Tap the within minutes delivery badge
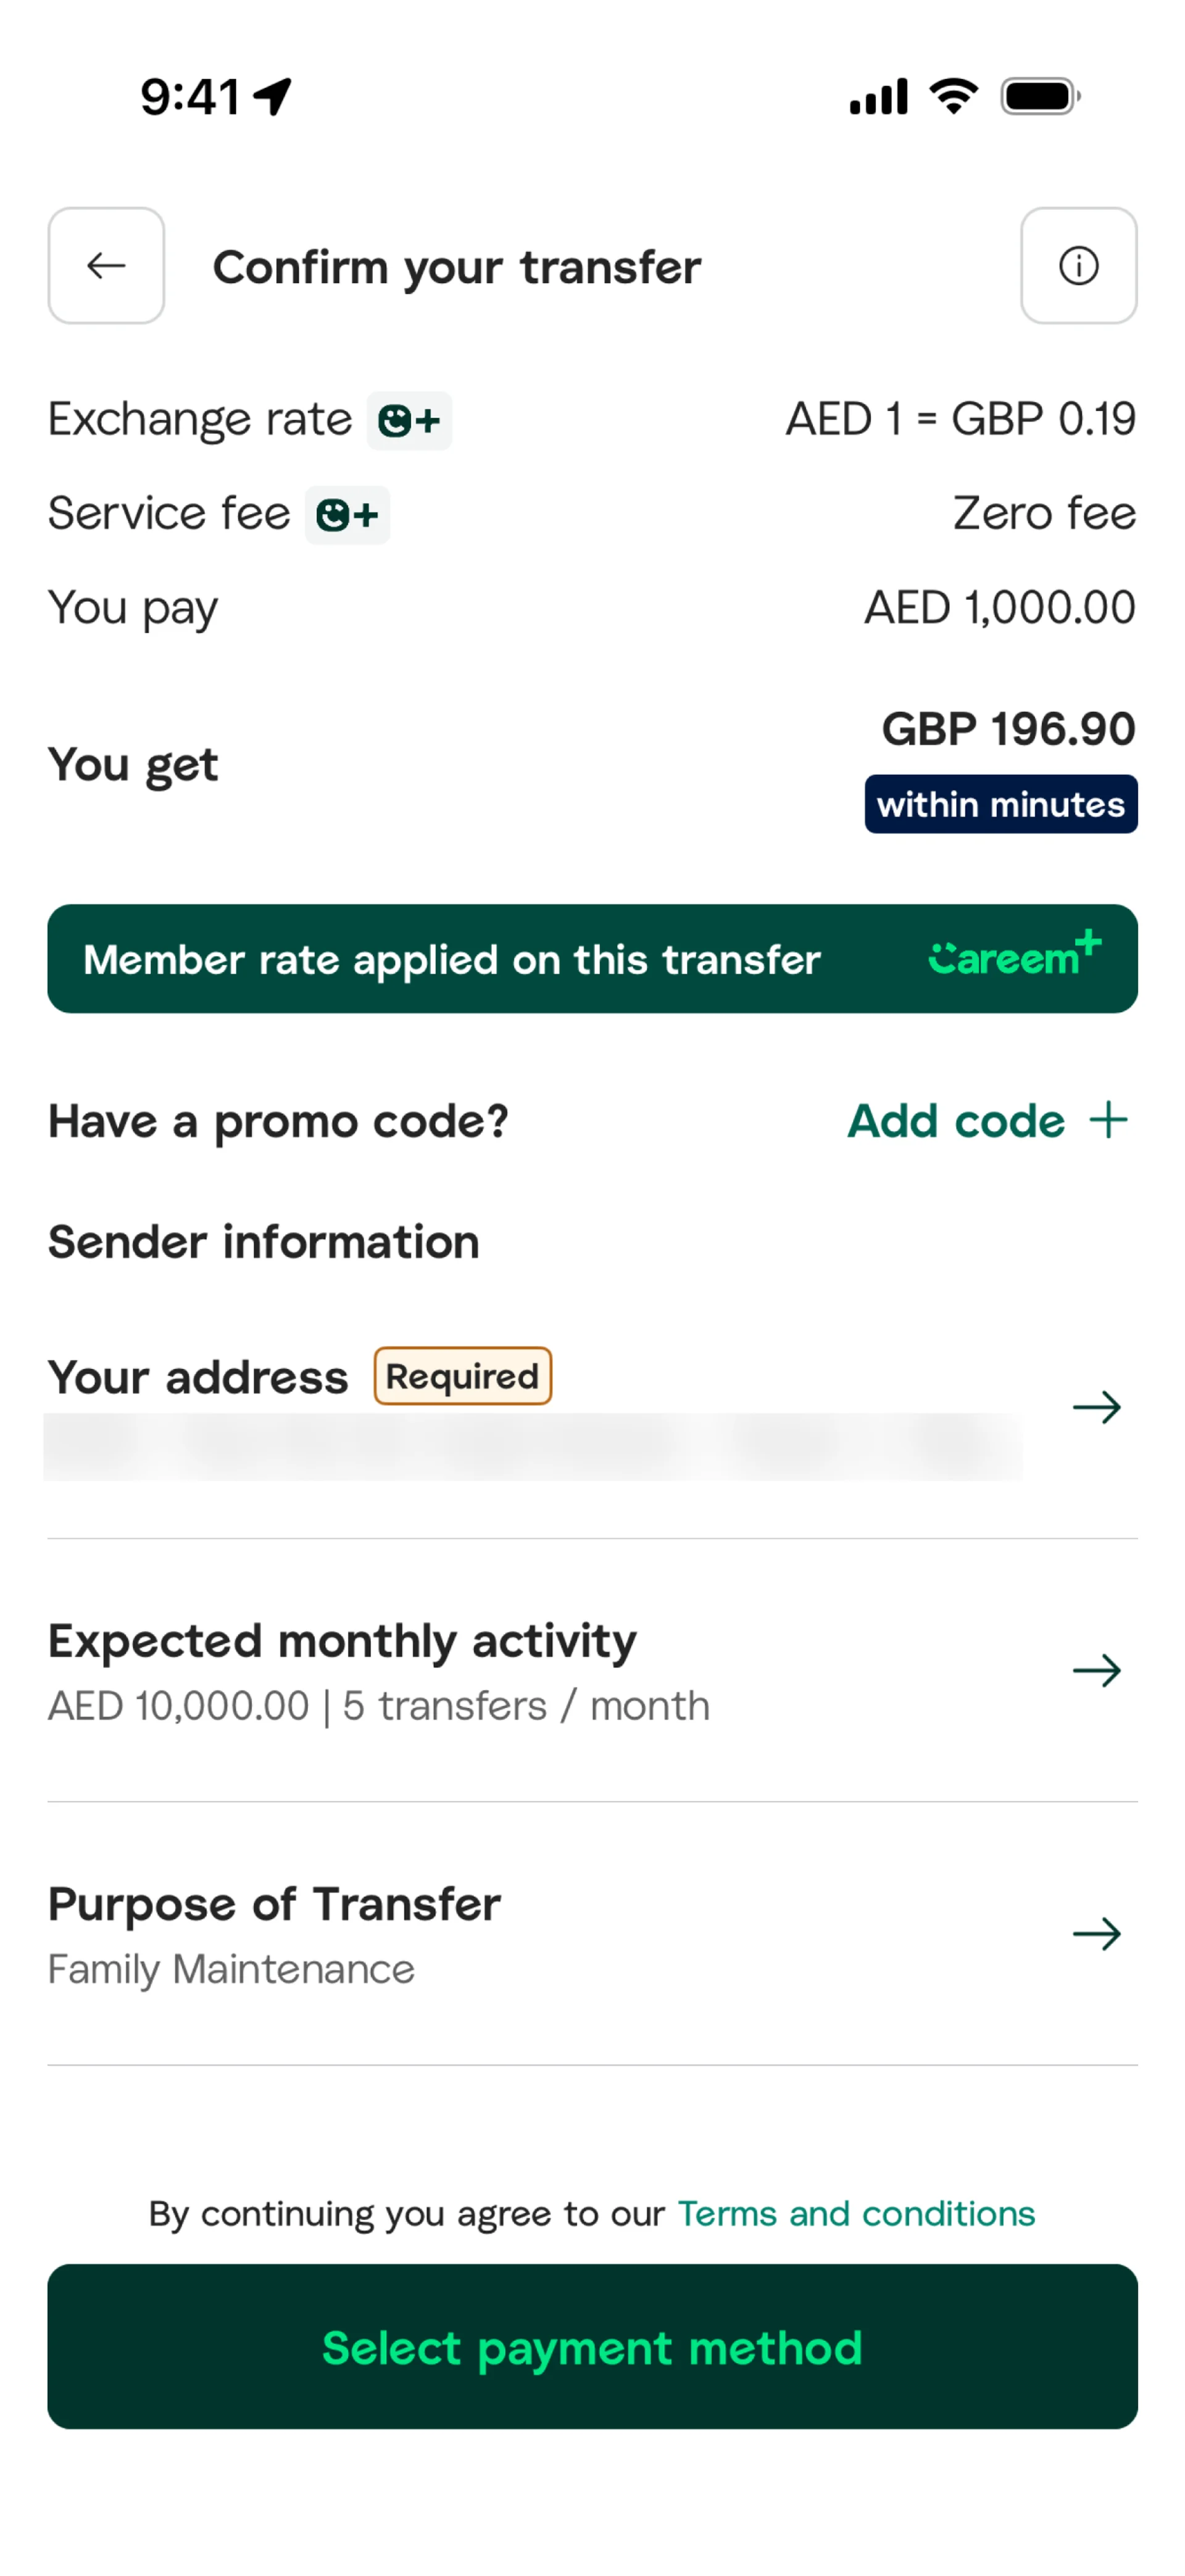This screenshot has height=2576, width=1185. (1000, 804)
